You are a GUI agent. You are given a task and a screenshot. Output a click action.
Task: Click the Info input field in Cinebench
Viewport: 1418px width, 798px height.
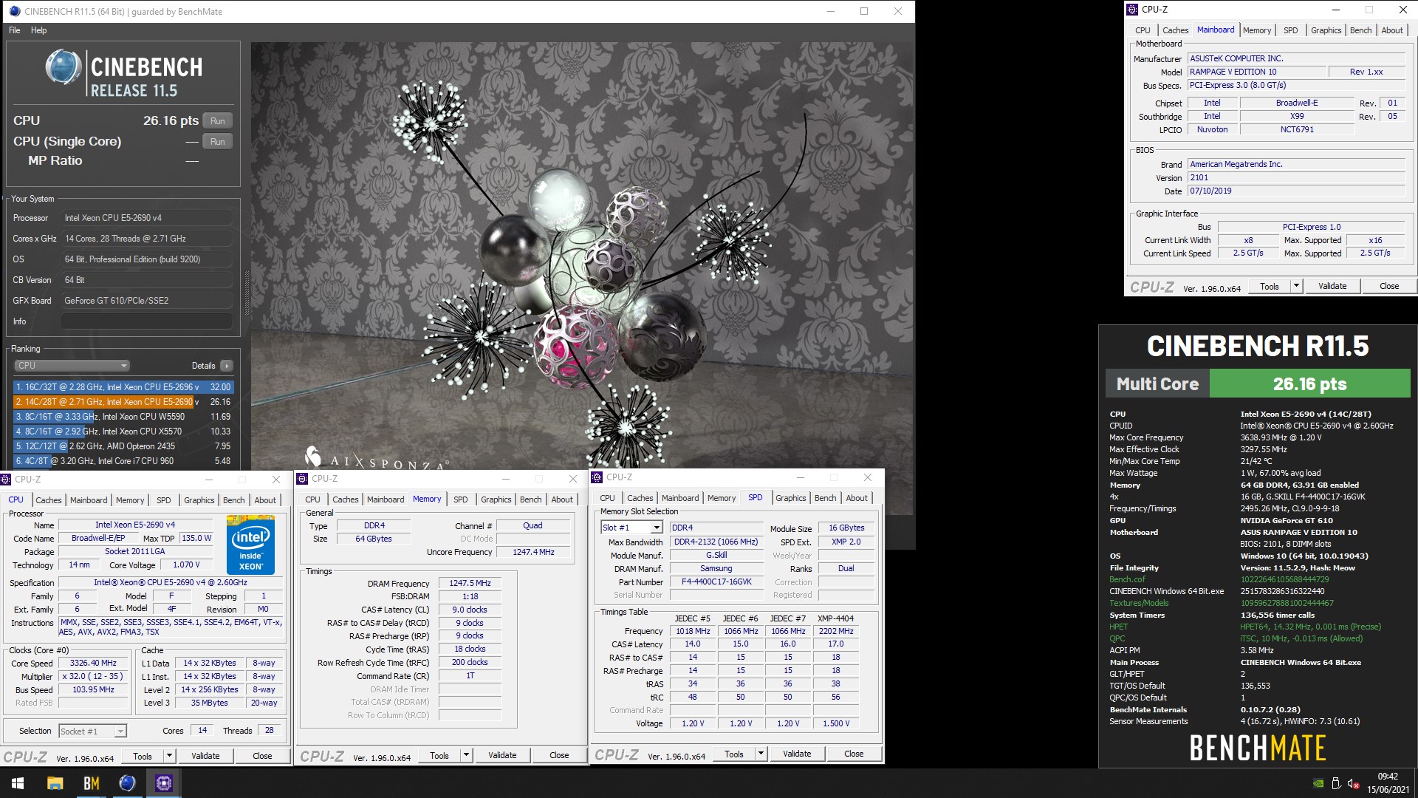pos(147,321)
